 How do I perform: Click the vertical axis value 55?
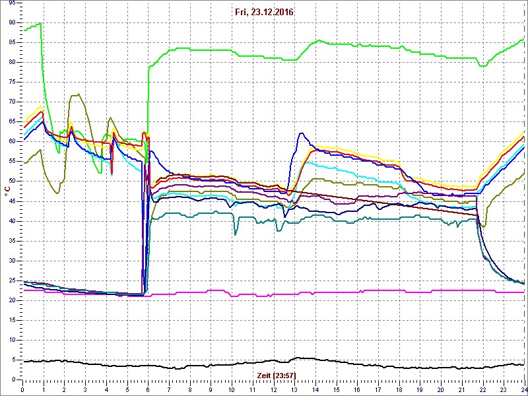12,162
